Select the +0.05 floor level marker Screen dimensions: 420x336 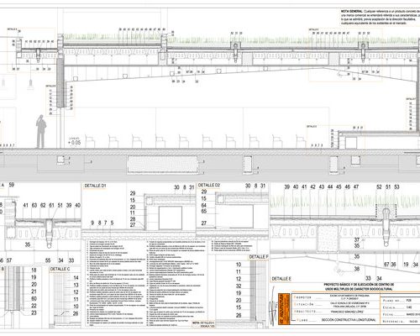pyautogui.click(x=75, y=143)
